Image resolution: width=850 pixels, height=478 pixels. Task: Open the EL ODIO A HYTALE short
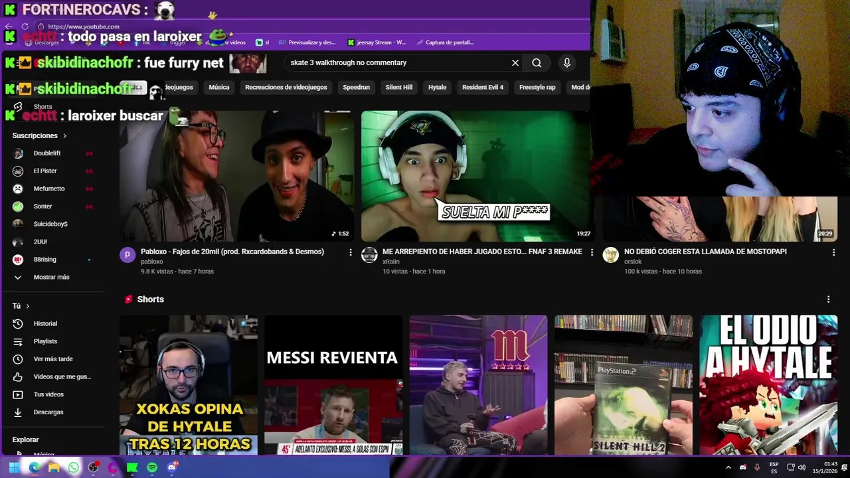click(768, 385)
